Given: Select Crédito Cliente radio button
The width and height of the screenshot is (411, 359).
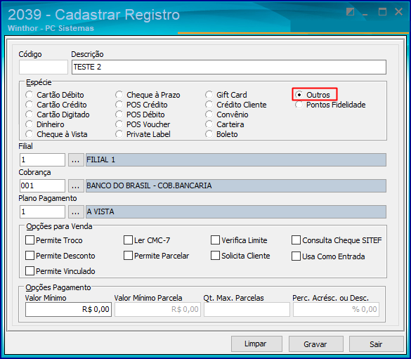Looking at the screenshot, I should pyautogui.click(x=209, y=105).
